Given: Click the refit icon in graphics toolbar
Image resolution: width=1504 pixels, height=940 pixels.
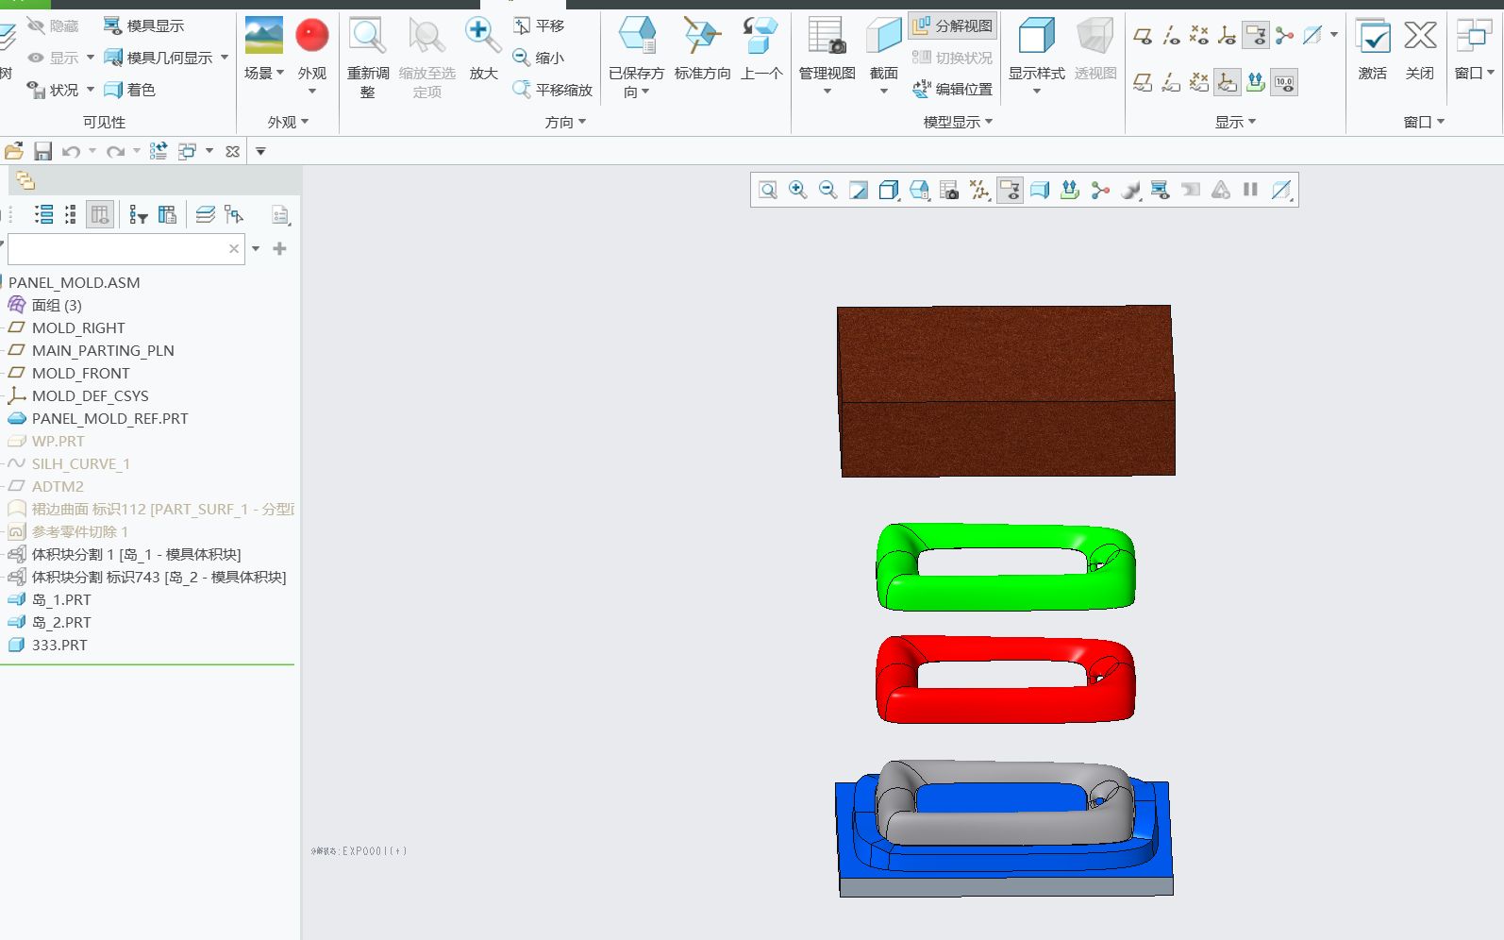Looking at the screenshot, I should 768,191.
